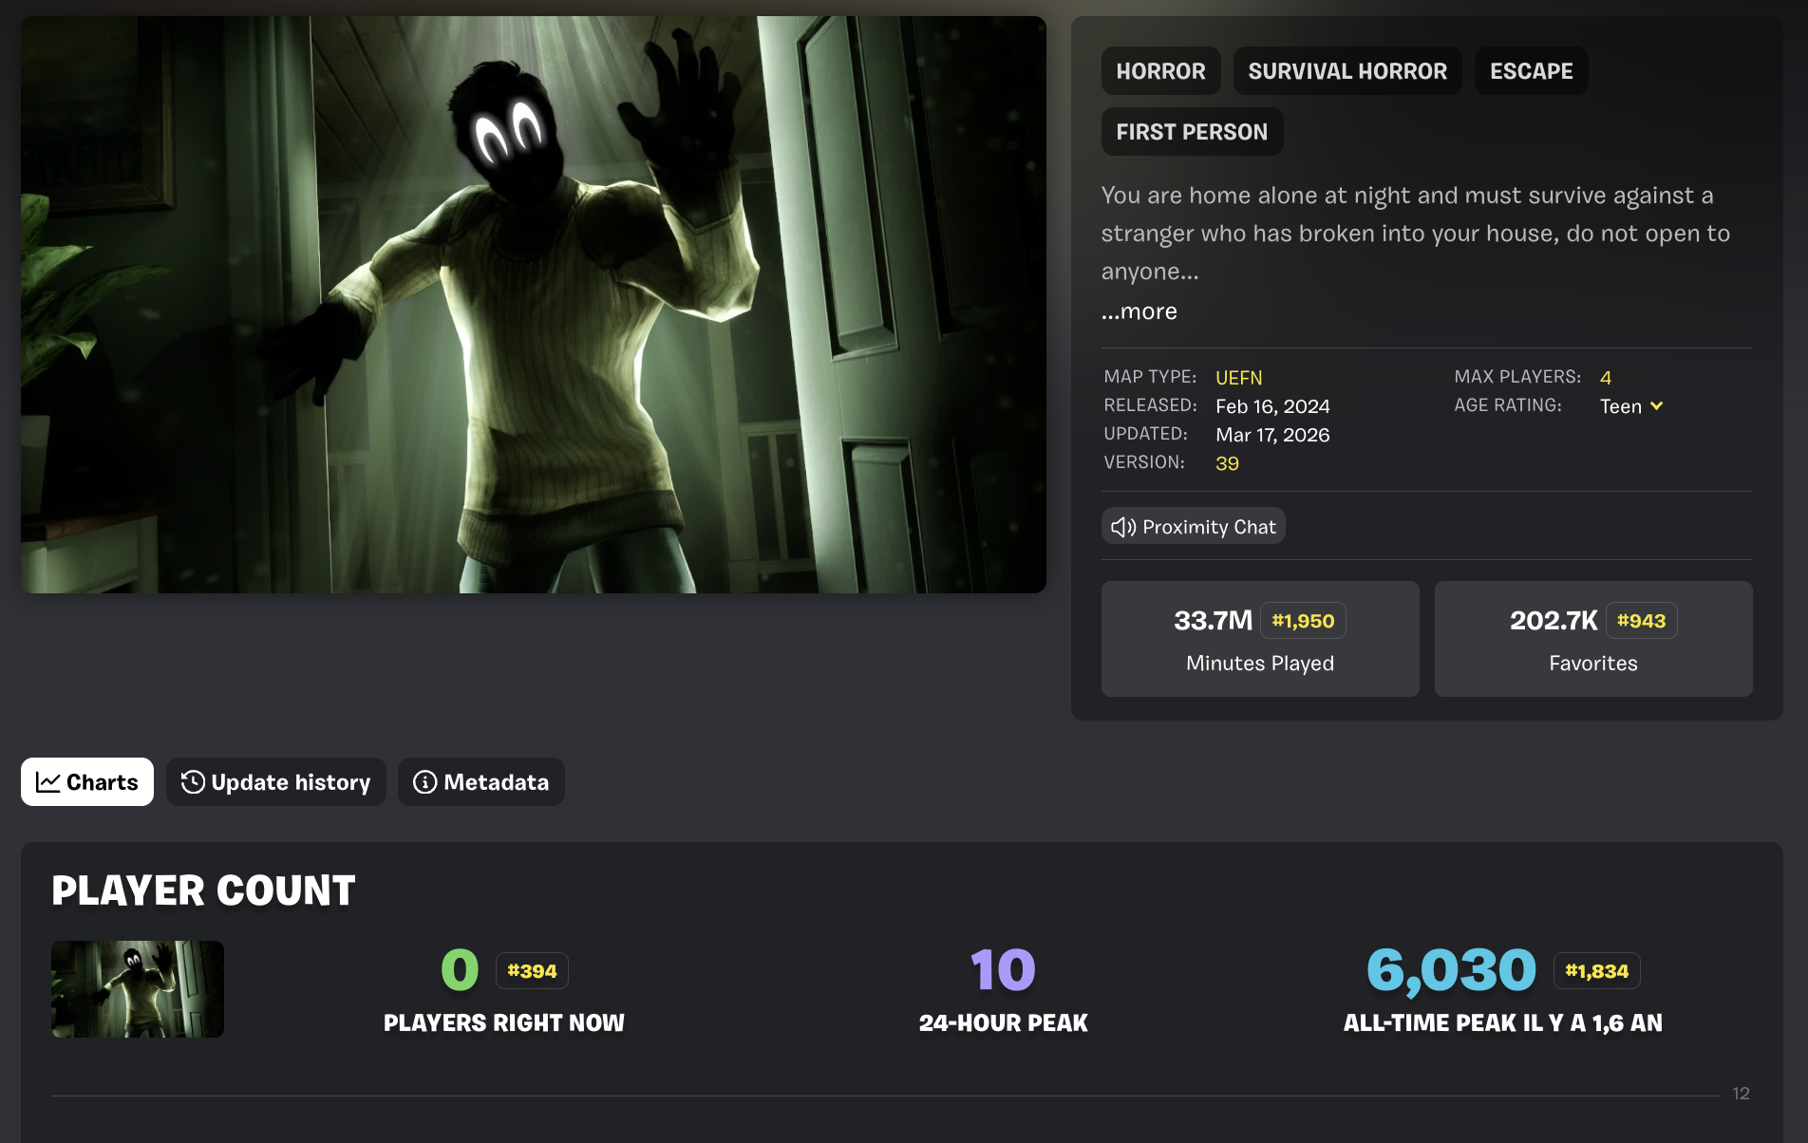Click the #1,834 all-time peak rank badge
The width and height of the screenshot is (1808, 1143).
coord(1596,971)
